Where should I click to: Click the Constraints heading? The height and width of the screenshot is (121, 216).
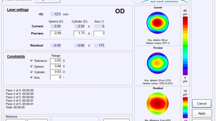[16, 56]
